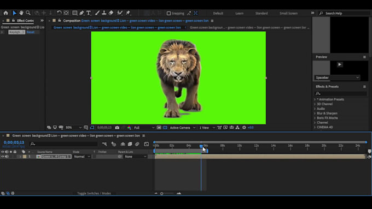Expand layer 1 properties twirl arrow

[x=20, y=157]
